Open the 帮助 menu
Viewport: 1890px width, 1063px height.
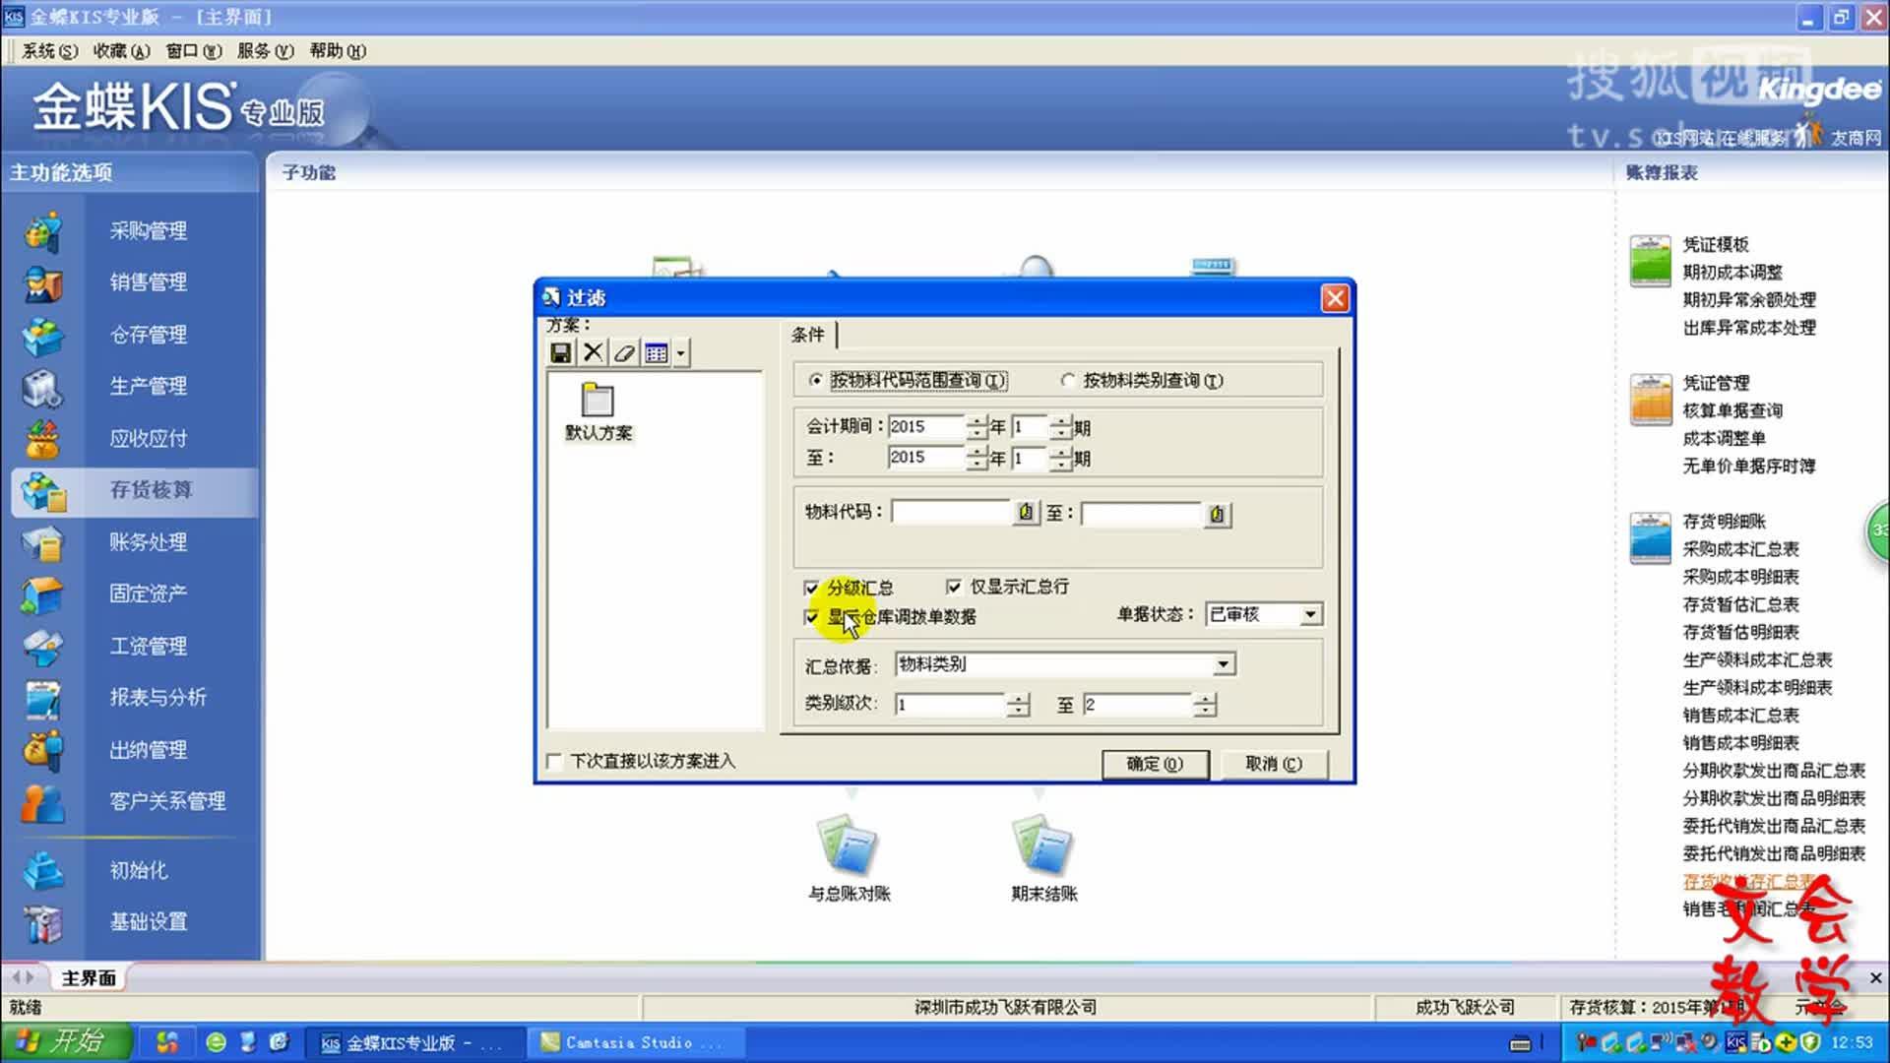337,51
